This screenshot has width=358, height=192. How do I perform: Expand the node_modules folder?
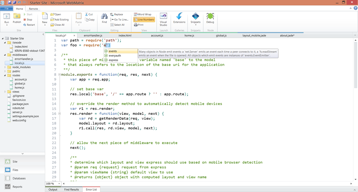[5, 67]
